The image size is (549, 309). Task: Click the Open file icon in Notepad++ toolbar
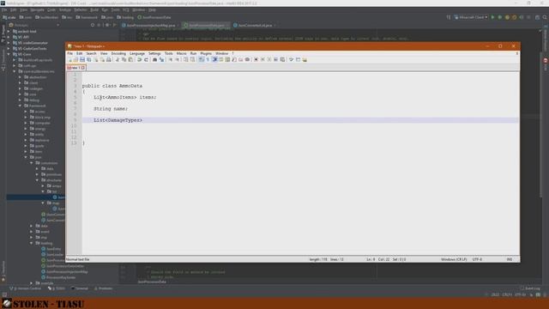(75, 59)
